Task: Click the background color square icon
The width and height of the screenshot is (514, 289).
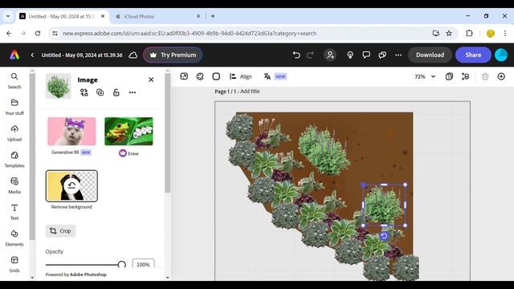Action: (216, 76)
